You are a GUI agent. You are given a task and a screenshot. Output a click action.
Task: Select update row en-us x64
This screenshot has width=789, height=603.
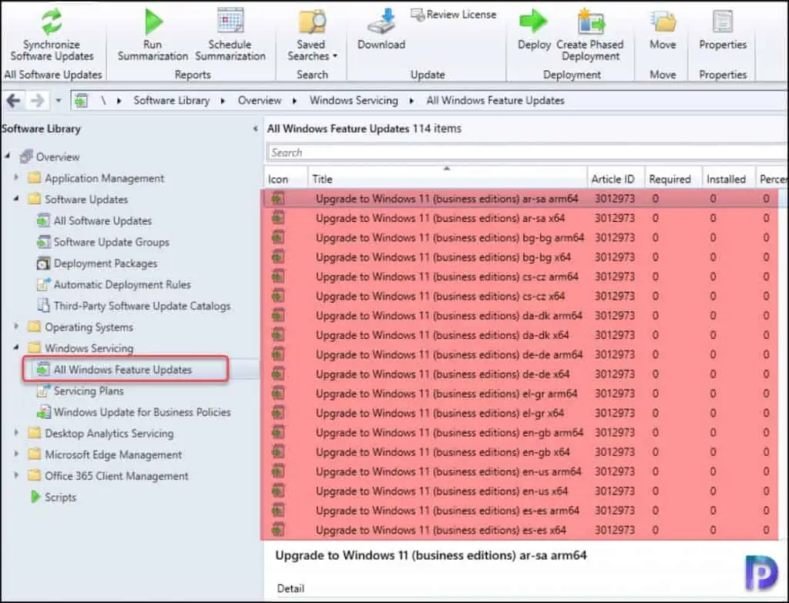(x=521, y=491)
